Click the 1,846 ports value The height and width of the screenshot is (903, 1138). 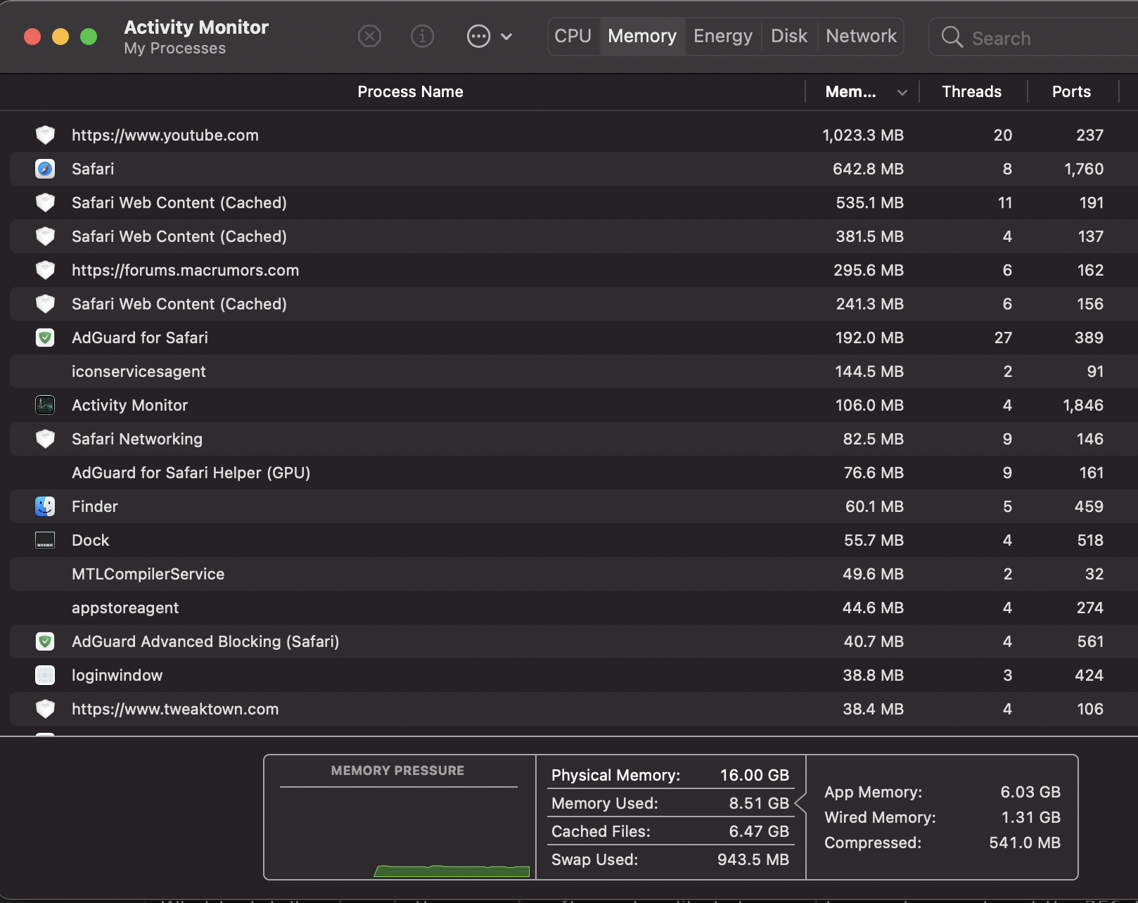click(x=1083, y=405)
